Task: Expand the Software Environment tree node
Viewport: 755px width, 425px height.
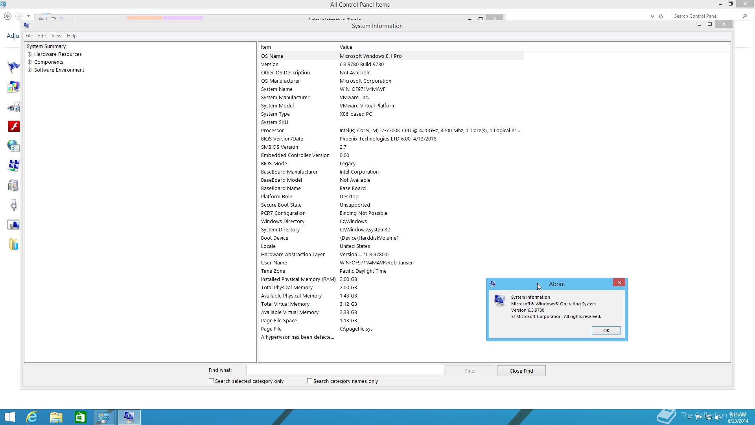Action: 29,70
